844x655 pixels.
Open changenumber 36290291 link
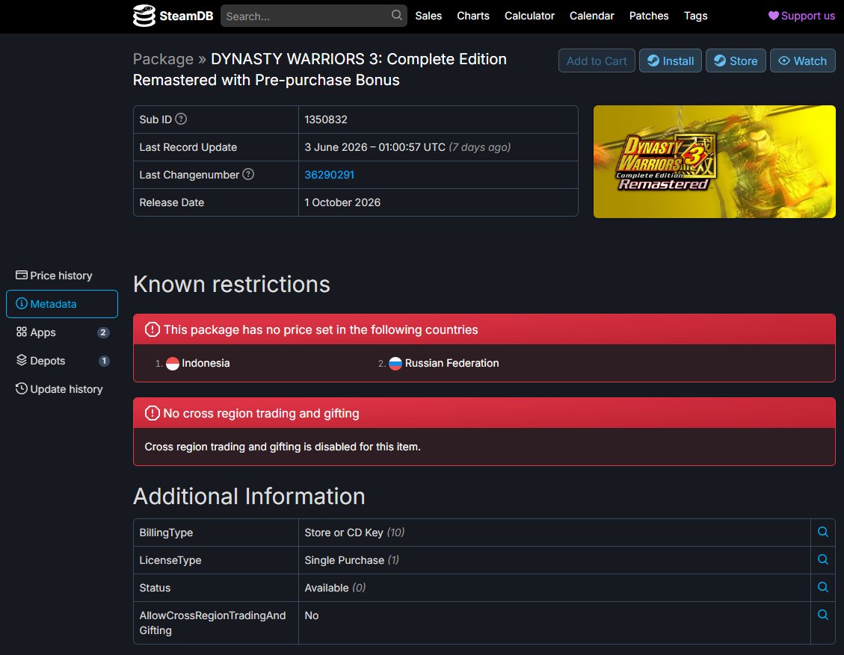point(330,175)
